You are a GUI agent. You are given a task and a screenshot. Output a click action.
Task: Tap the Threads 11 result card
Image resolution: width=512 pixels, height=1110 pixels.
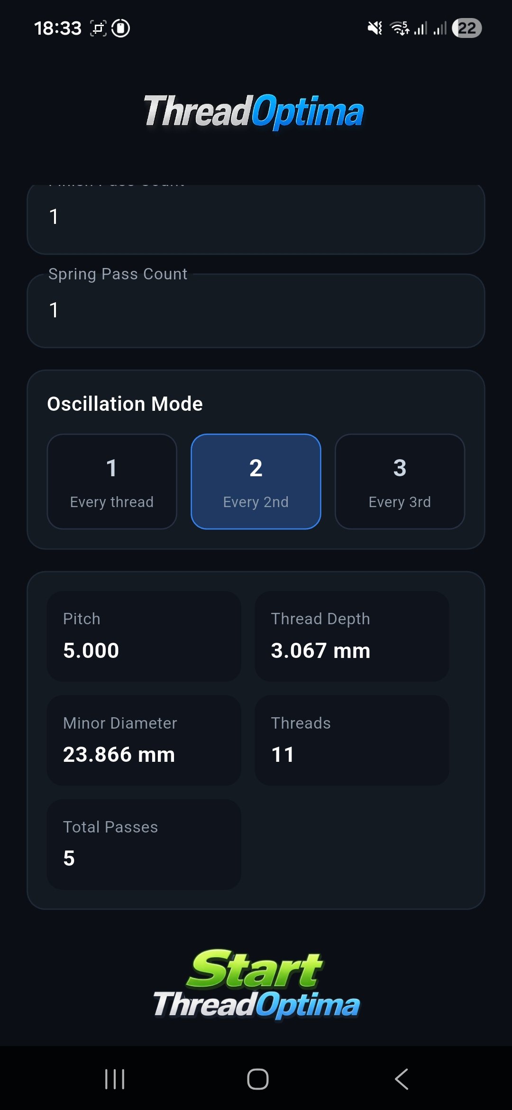(x=352, y=740)
